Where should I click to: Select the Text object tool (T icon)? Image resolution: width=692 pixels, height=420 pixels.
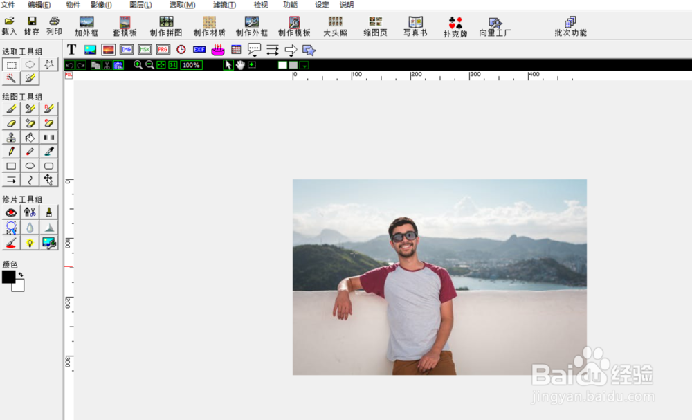point(71,49)
